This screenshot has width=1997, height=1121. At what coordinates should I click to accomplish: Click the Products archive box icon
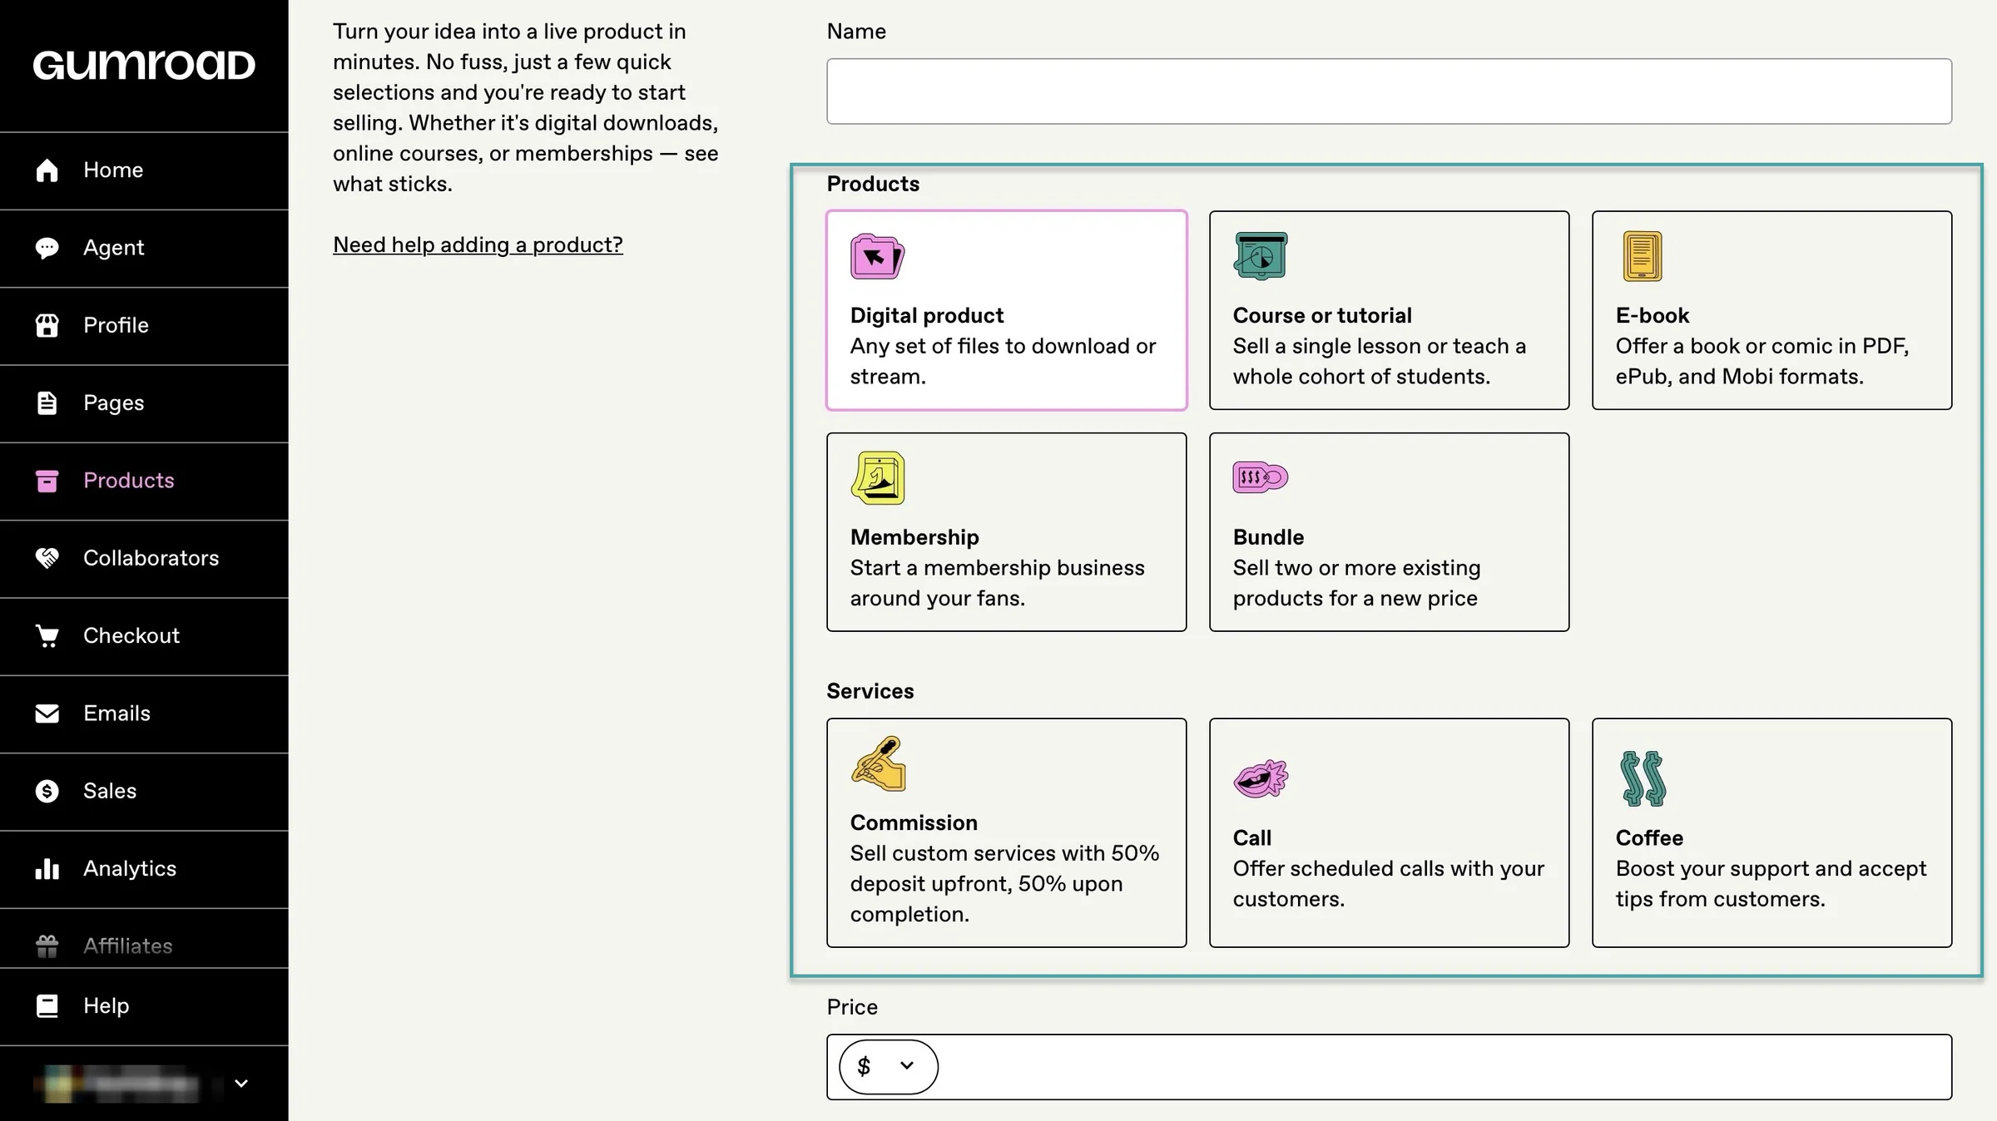click(47, 481)
